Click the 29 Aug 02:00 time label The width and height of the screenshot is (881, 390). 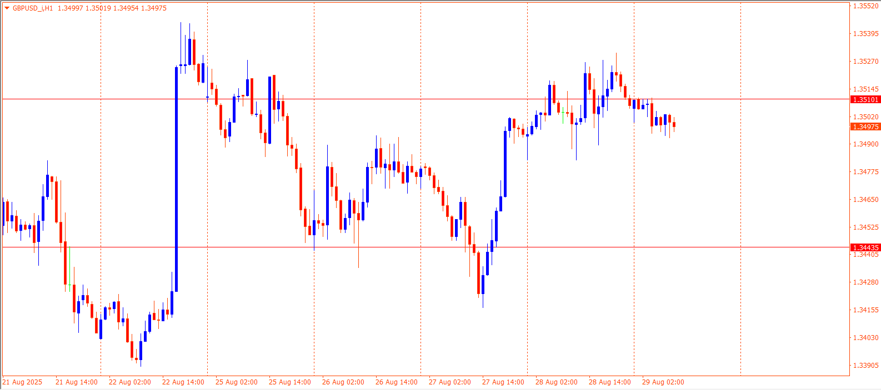(x=663, y=382)
